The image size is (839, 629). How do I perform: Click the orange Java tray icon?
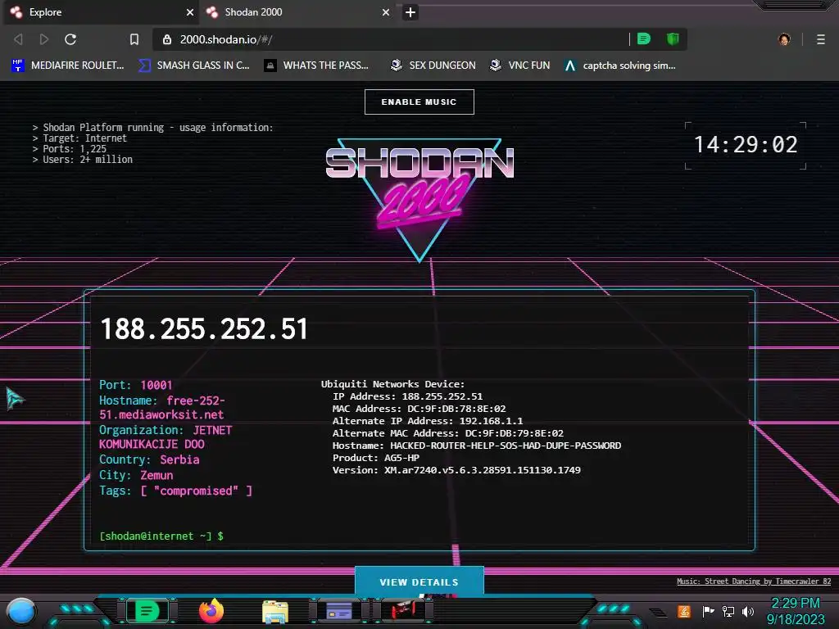click(x=684, y=611)
